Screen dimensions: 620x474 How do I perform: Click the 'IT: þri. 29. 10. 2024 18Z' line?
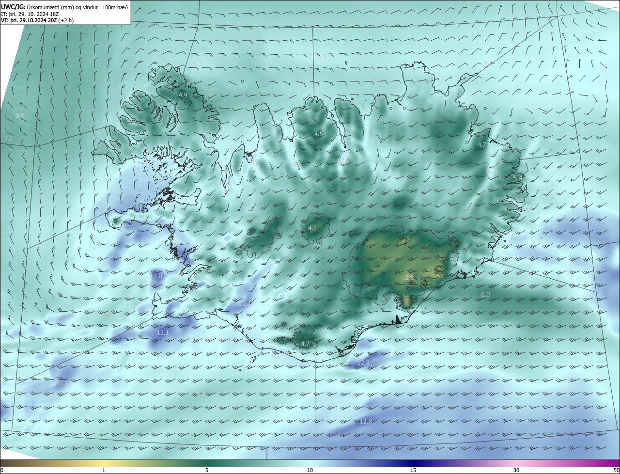click(30, 14)
